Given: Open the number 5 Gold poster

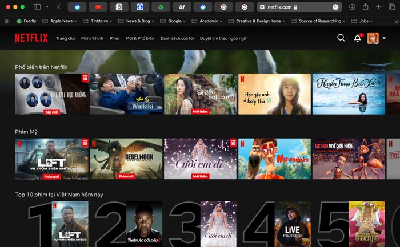Looking at the screenshot, I should [367, 224].
